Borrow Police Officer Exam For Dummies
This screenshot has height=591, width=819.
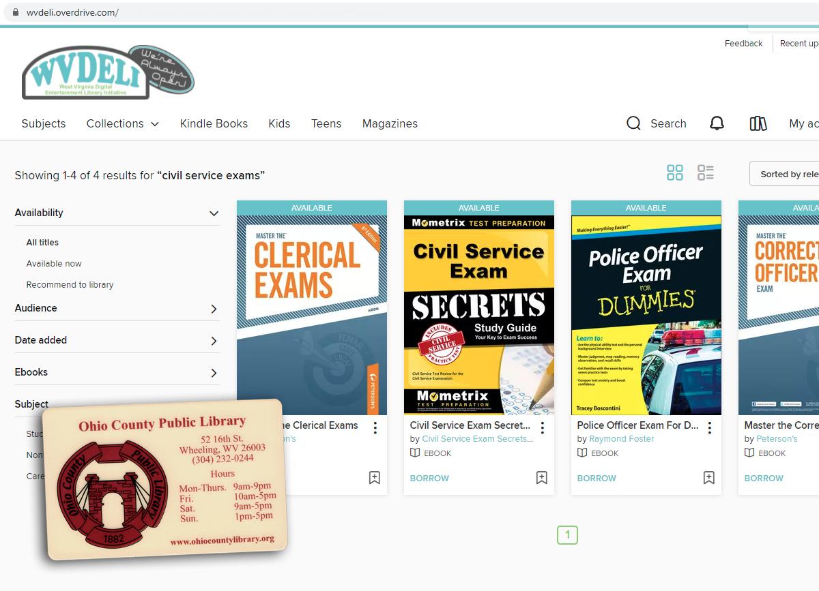tap(597, 478)
